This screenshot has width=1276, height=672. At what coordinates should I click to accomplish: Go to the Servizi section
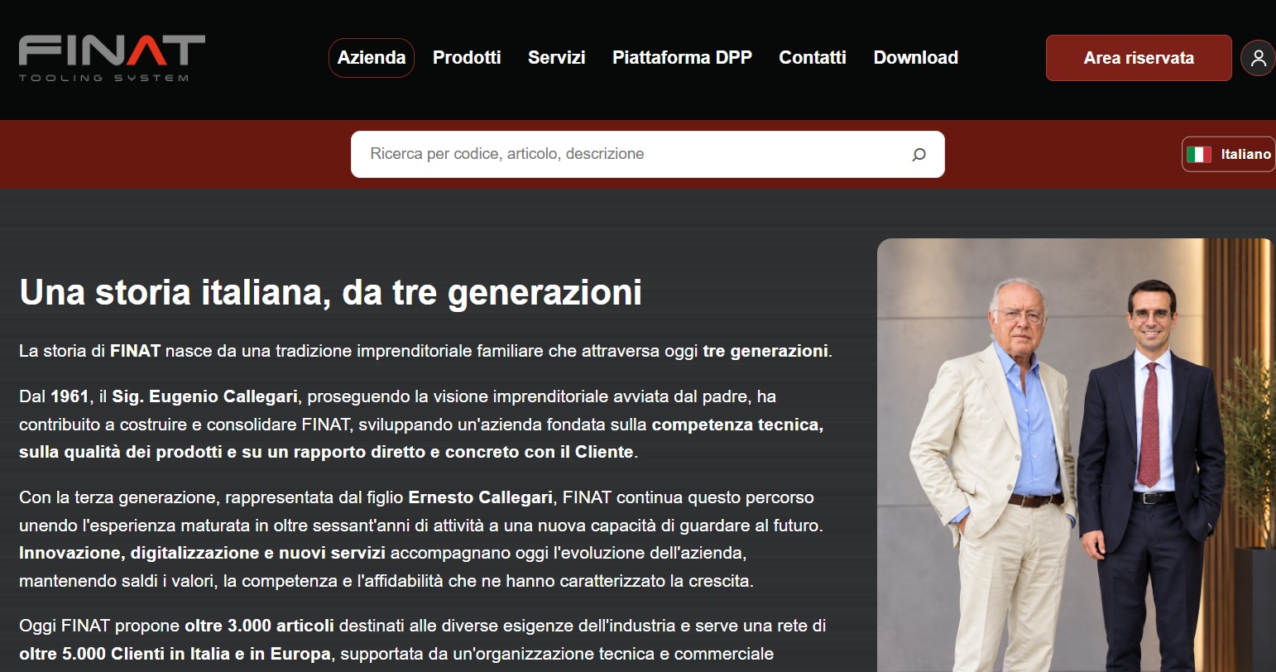point(557,58)
